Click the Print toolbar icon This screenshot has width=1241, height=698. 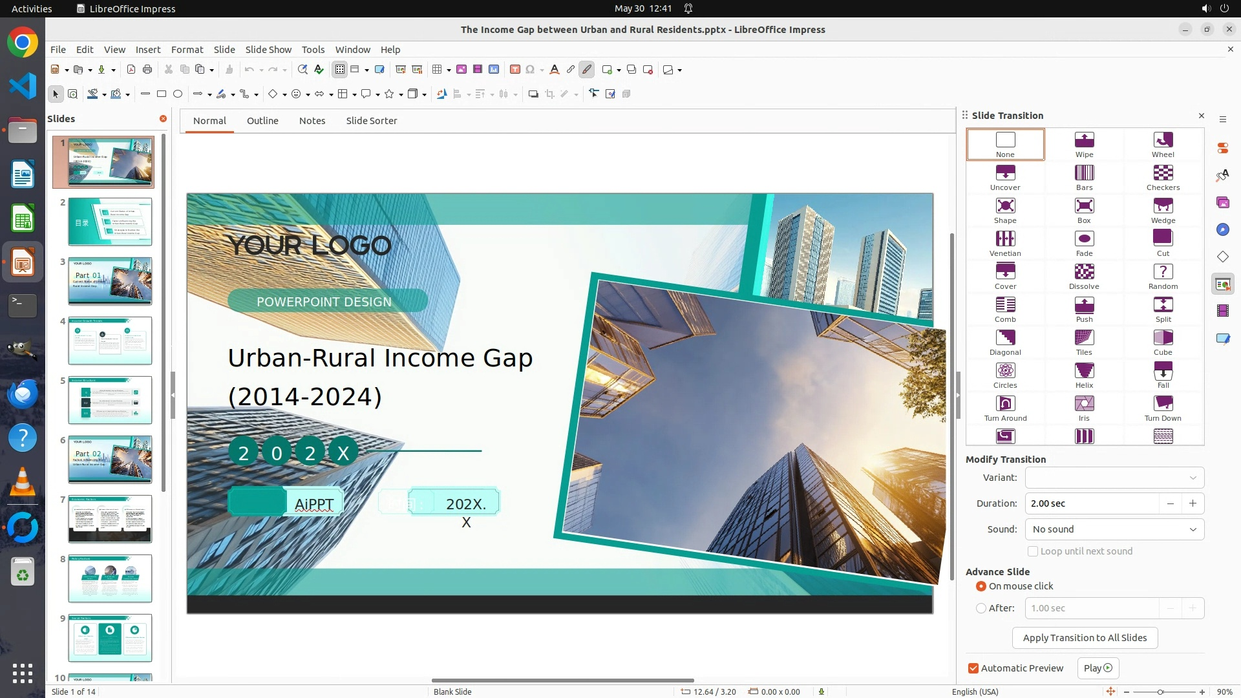[x=147, y=70]
